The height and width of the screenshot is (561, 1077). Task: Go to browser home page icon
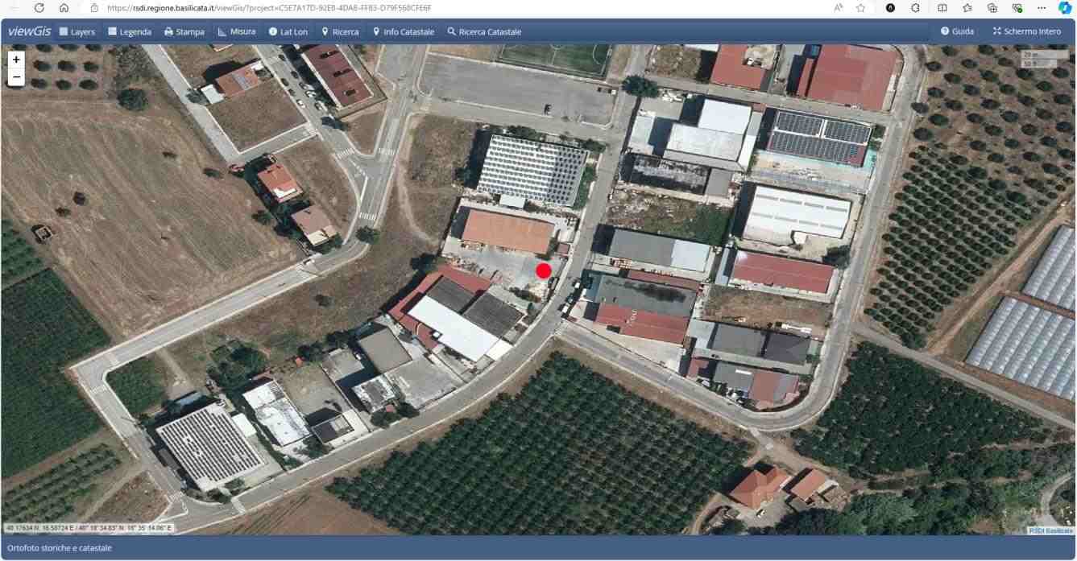64,7
